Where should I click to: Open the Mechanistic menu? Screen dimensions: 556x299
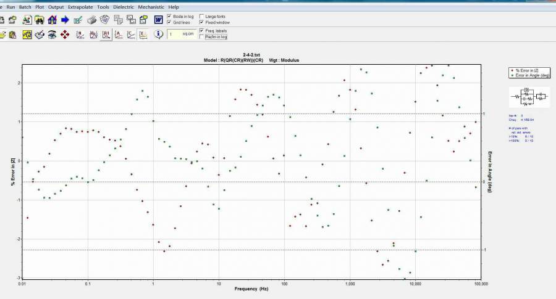[x=151, y=7]
